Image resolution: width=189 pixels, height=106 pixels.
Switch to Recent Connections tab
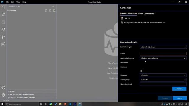click(x=128, y=14)
